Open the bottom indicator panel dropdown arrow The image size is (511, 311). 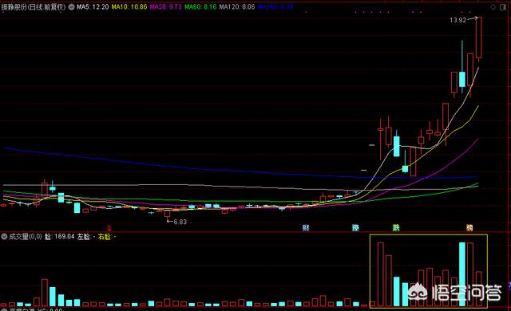click(x=4, y=309)
